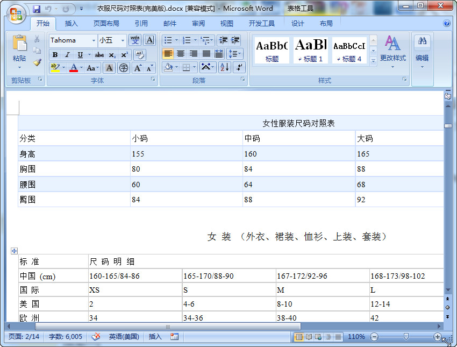Expand the styles gallery with the More arrow
457x347 pixels.
point(373,61)
